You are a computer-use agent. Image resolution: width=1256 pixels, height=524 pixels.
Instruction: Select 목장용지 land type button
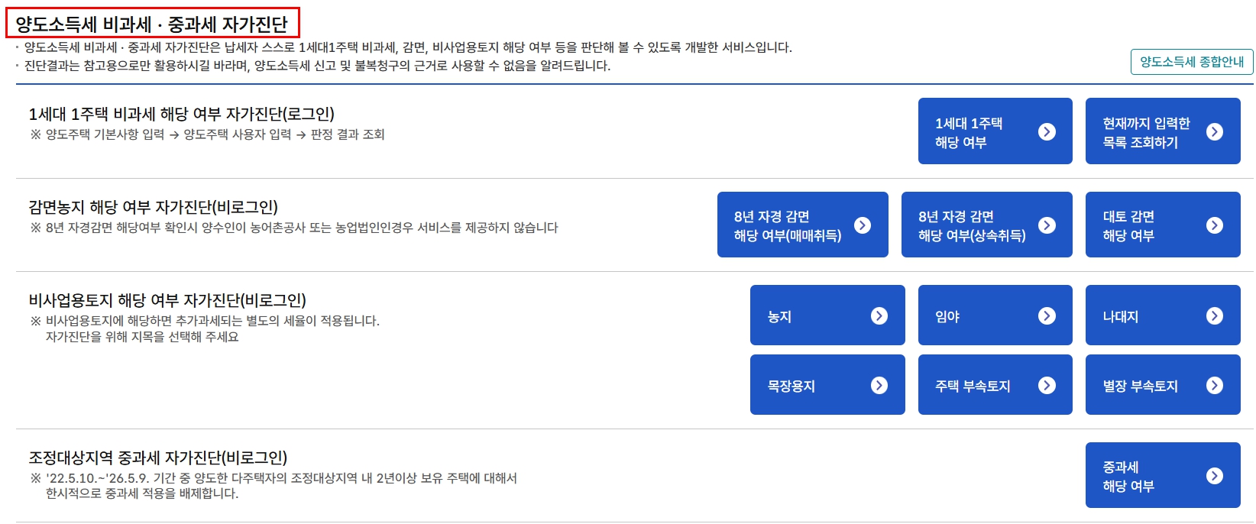[x=827, y=385]
